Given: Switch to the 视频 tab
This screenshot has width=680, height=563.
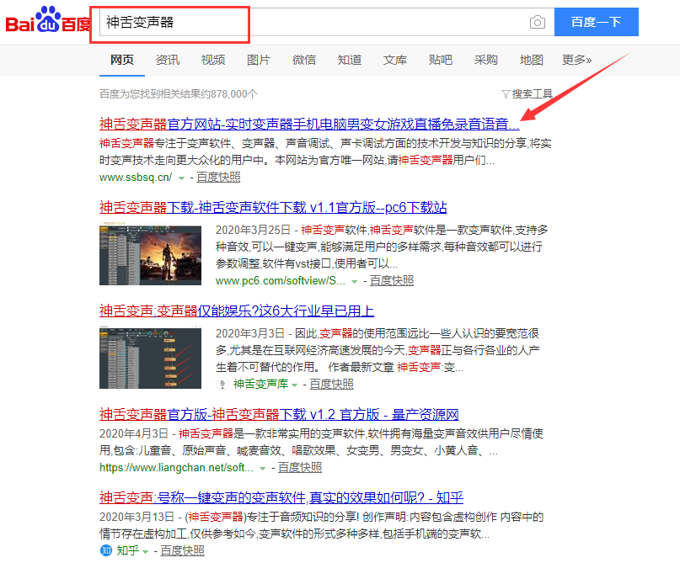Looking at the screenshot, I should tap(213, 60).
